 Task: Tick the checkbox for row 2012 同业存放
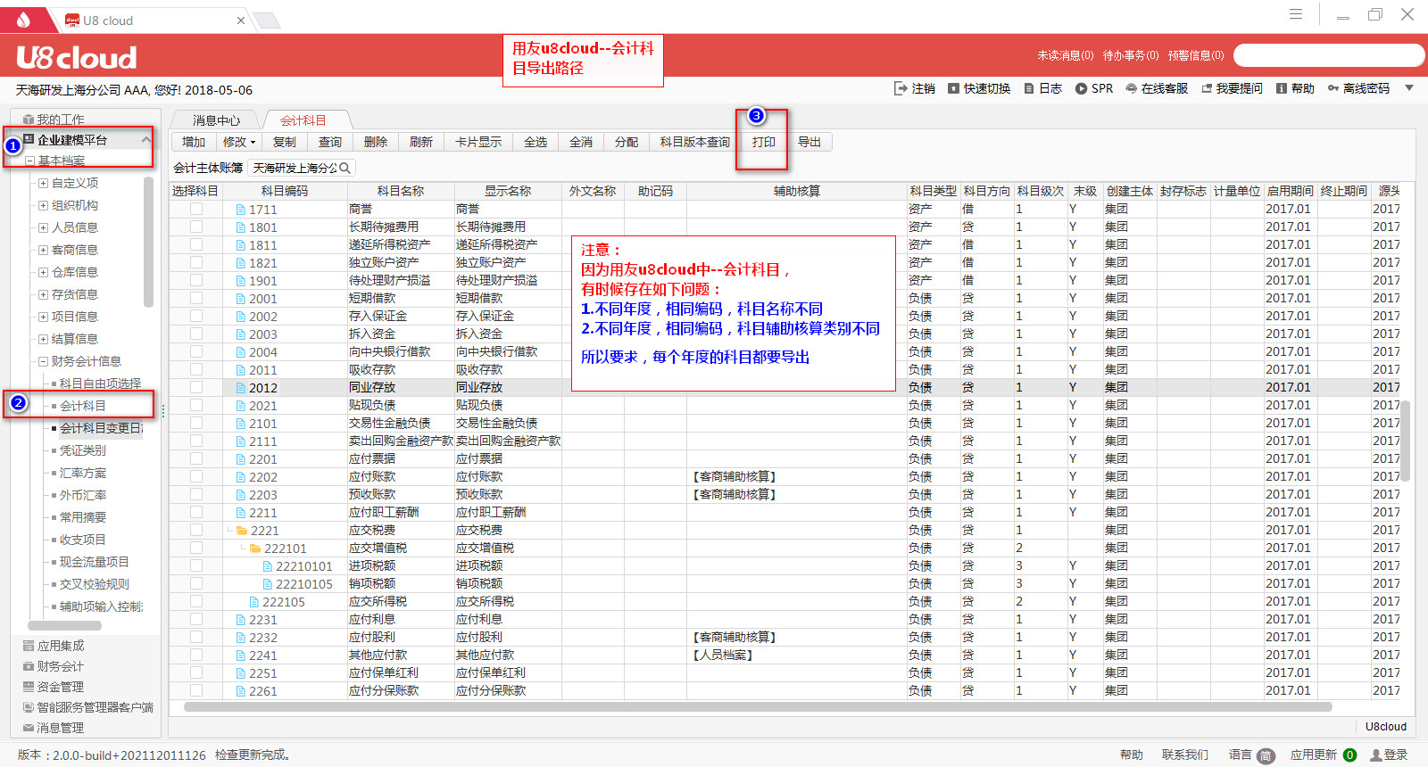click(x=196, y=387)
